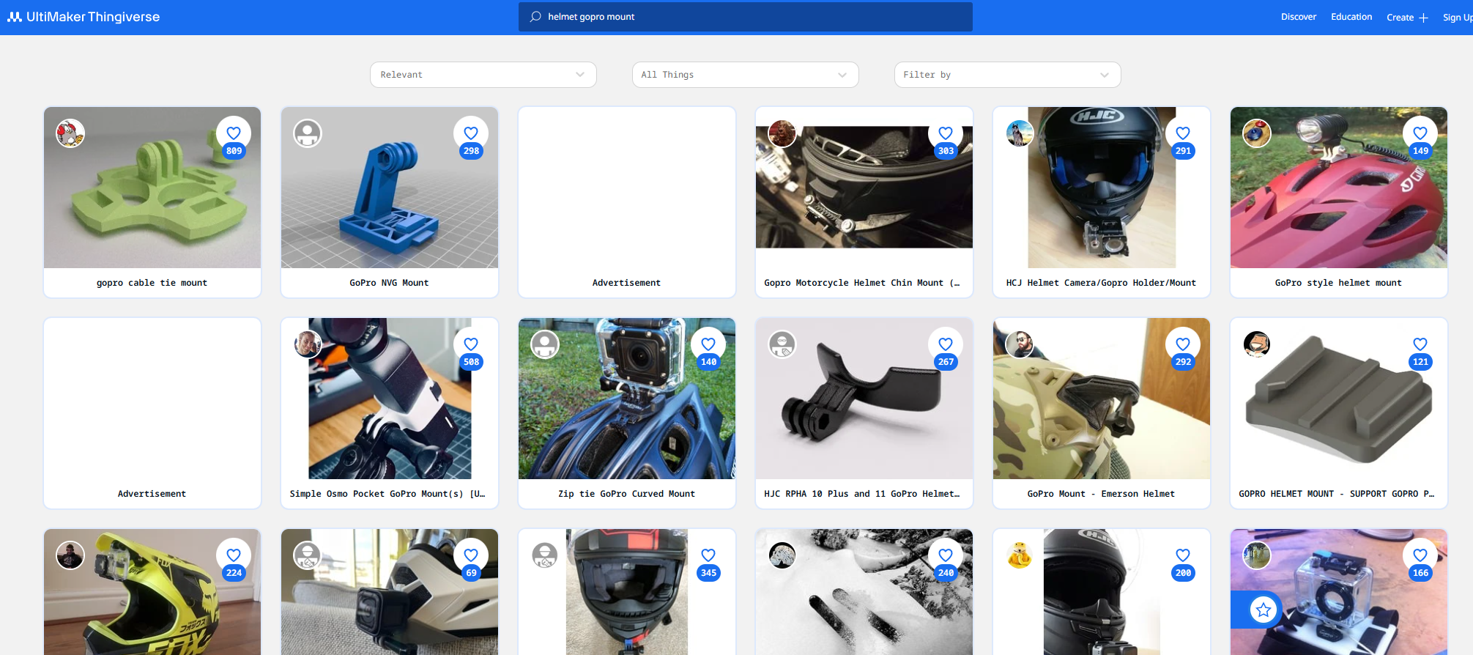Open creator avatar on GoPro Mount - Emerson Helmet
Screen dimensions: 1473x655
click(1020, 344)
